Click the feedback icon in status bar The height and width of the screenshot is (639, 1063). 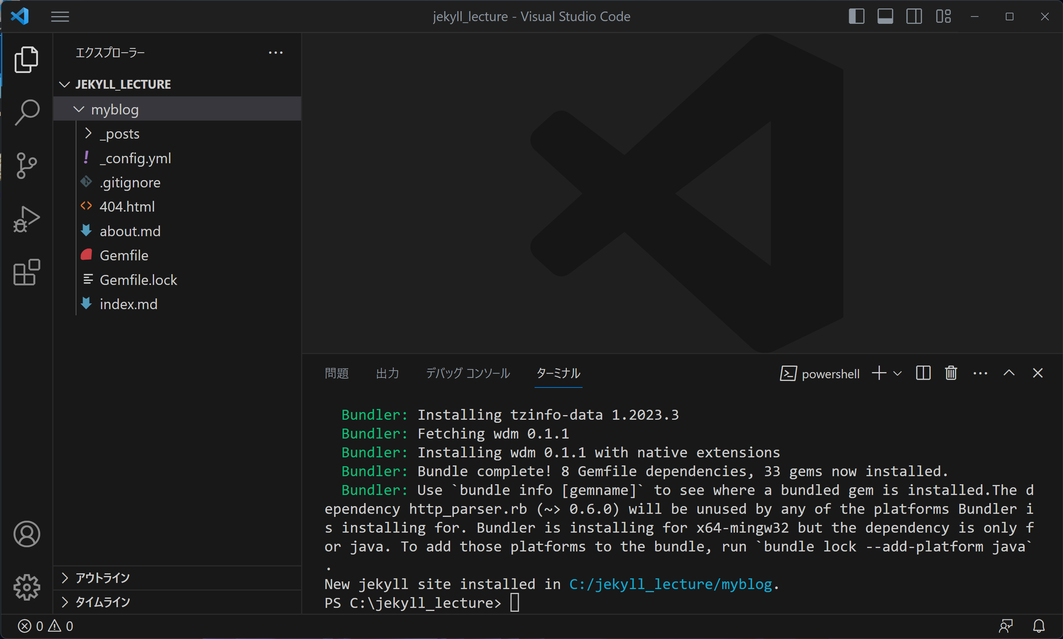(x=1006, y=626)
